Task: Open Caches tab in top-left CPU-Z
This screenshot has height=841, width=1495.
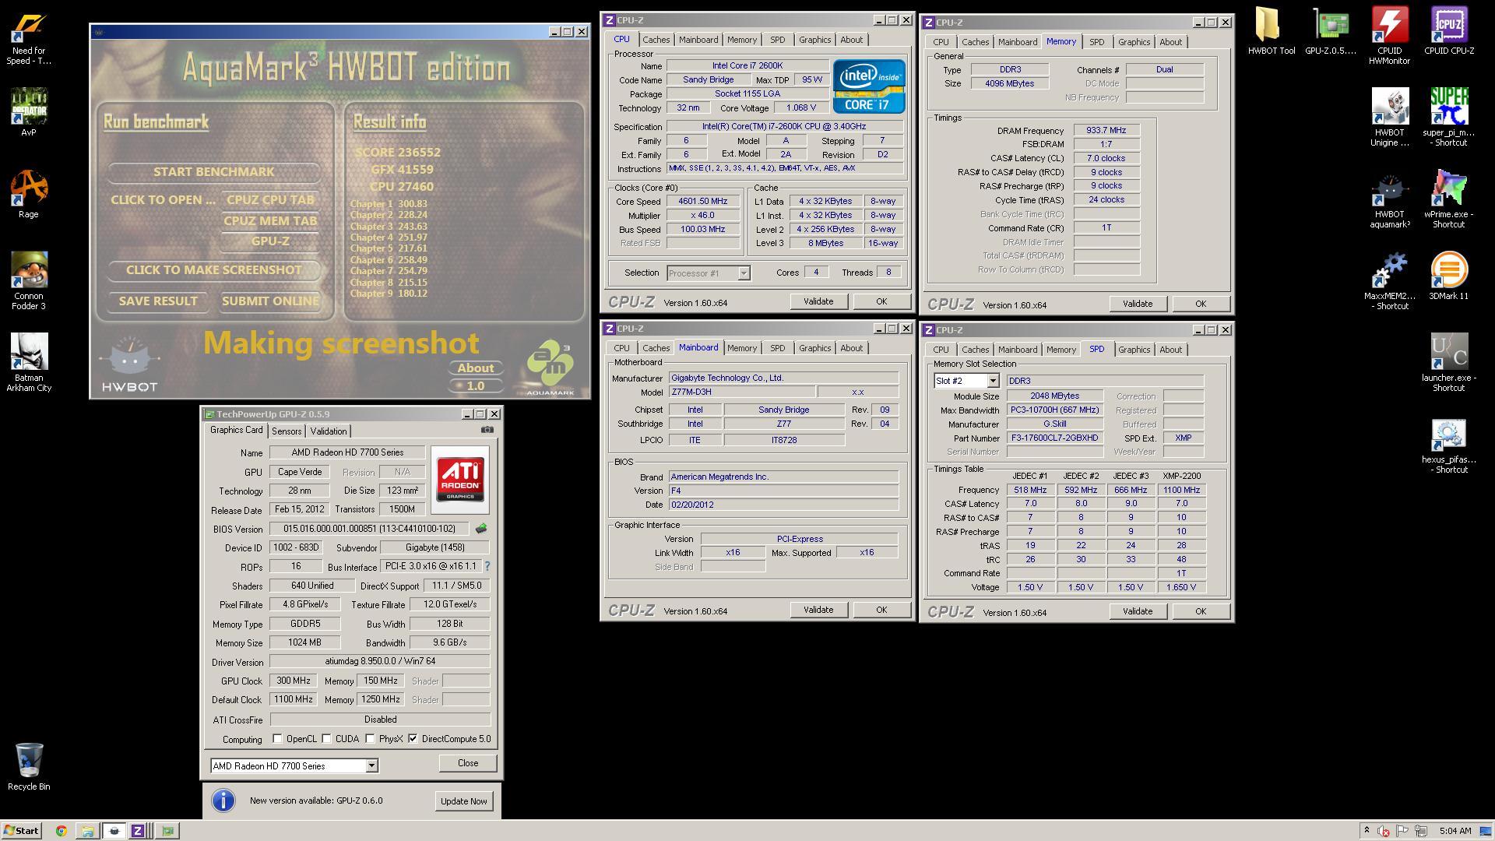Action: (656, 40)
